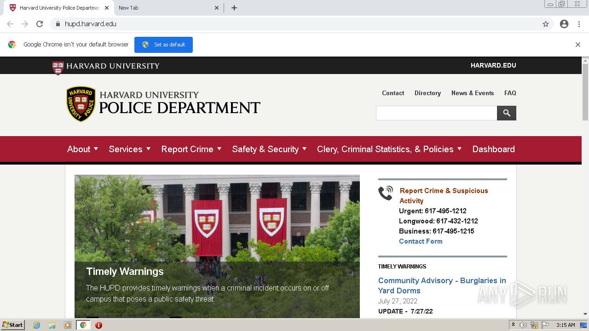Close the New Tab tab
Image resolution: width=589 pixels, height=331 pixels.
(x=217, y=8)
